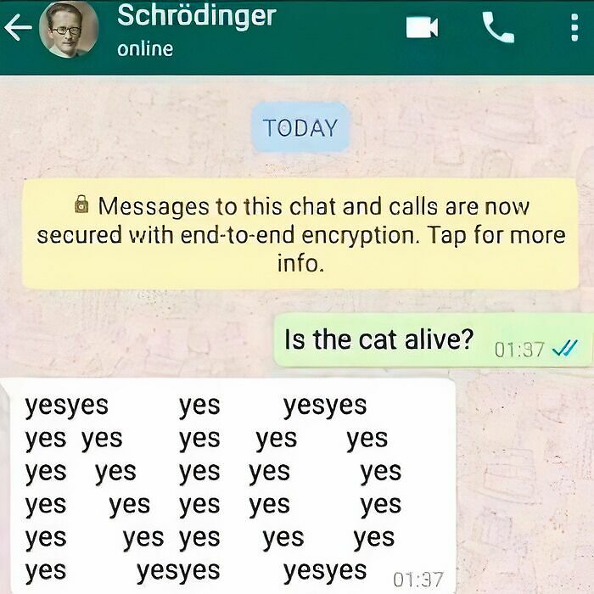The height and width of the screenshot is (594, 594).
Task: Open end-to-end encryption info banner
Action: [x=300, y=233]
